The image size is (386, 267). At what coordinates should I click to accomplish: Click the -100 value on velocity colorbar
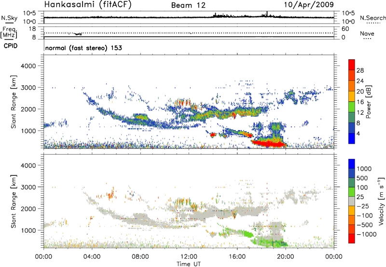[365, 215]
